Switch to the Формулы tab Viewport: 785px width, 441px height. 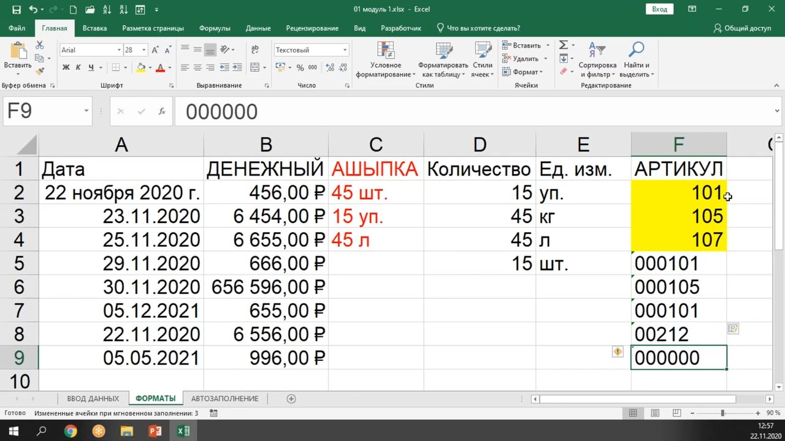pos(215,28)
